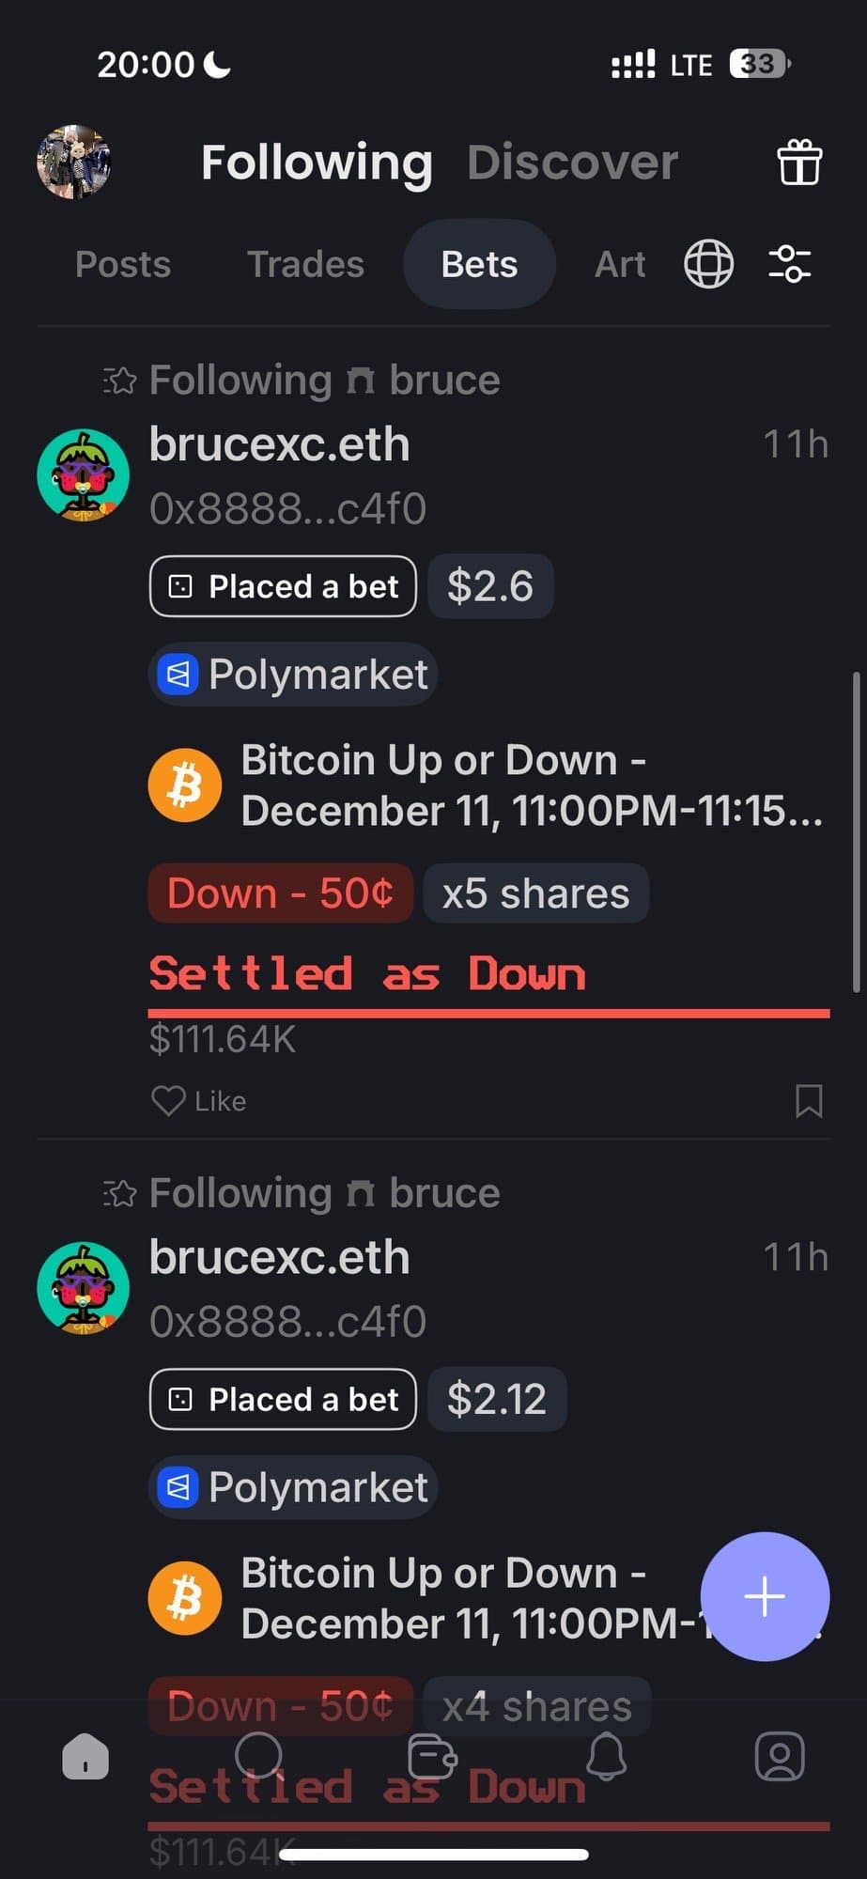The image size is (867, 1879).
Task: Open search circle icon in bottom bar
Action: [258, 1754]
